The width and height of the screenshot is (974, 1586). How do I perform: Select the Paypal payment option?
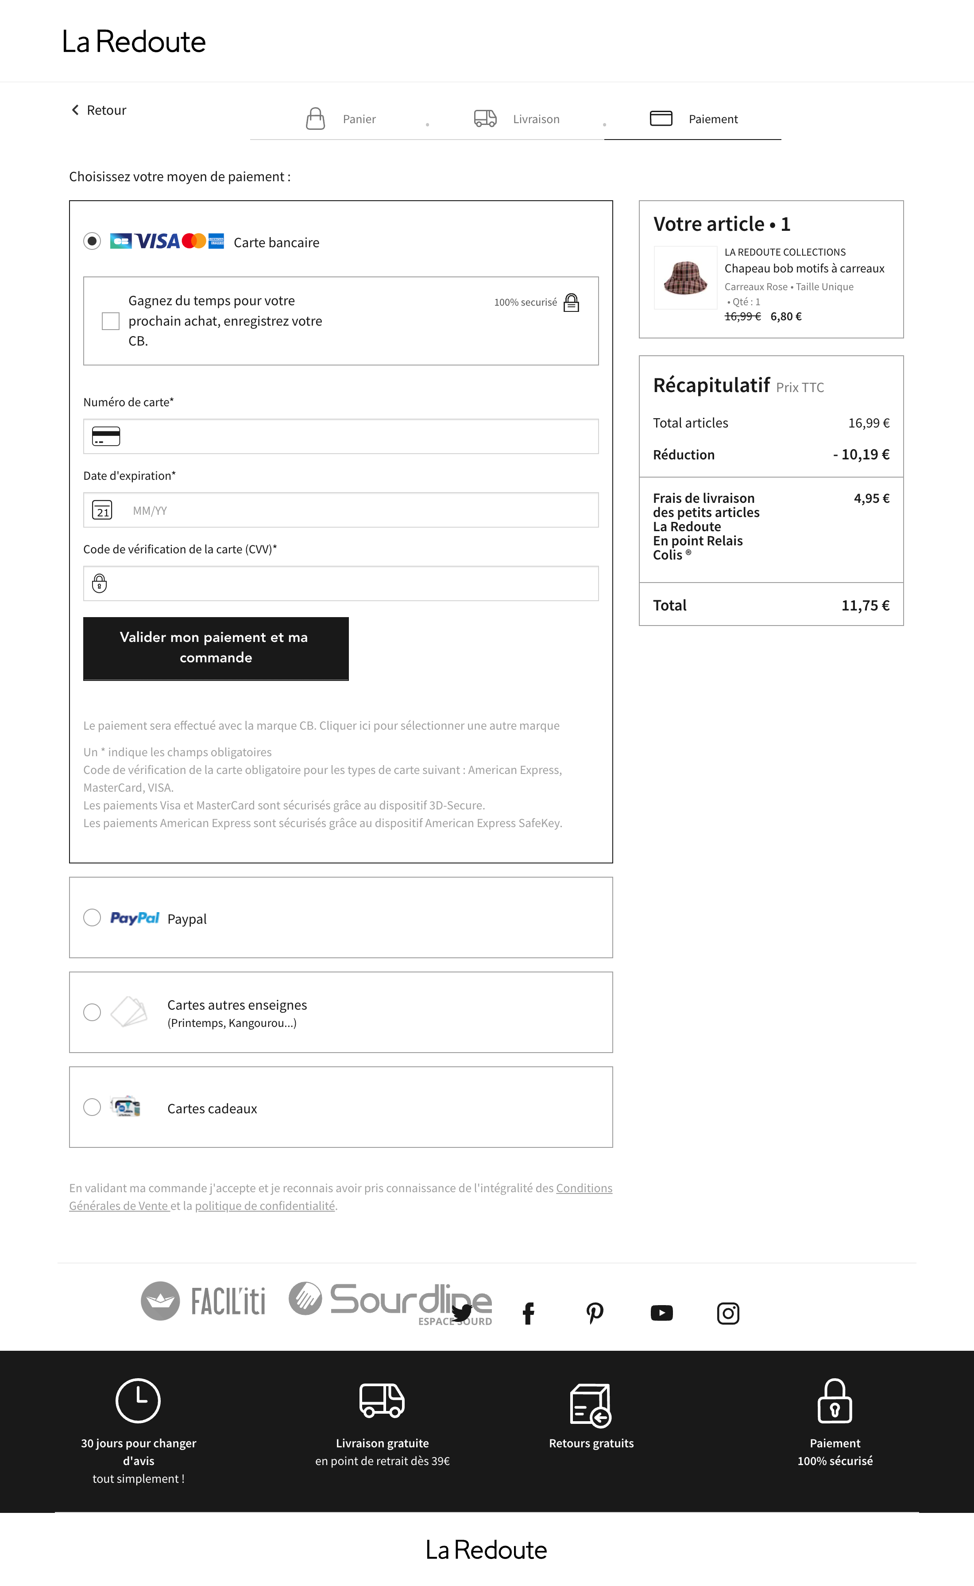[x=92, y=917]
